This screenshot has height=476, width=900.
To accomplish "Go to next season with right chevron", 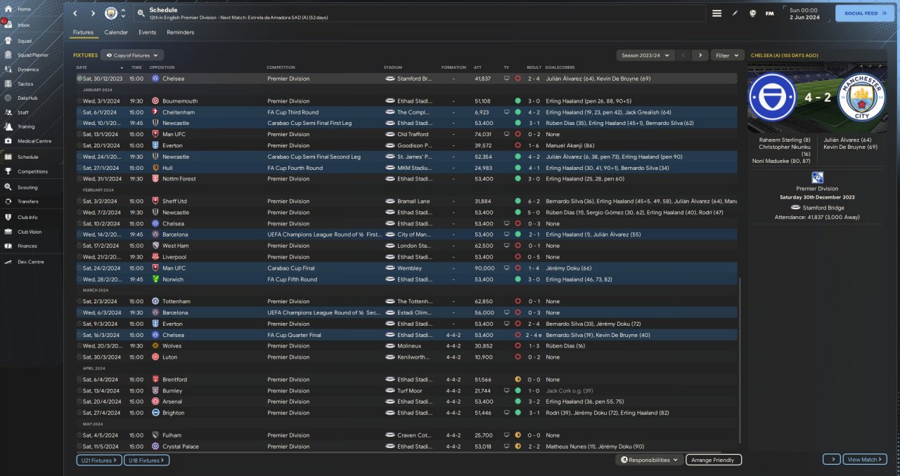I will (700, 55).
